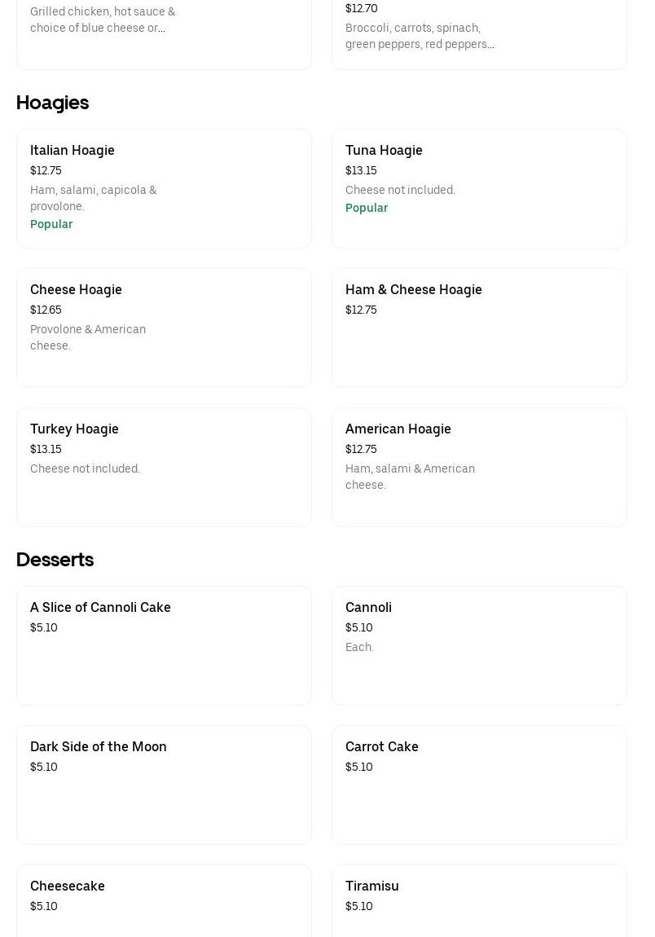Screen dimensions: 655x937
Task: Click the Italian Hoagie $12.75 price
Action: (46, 170)
